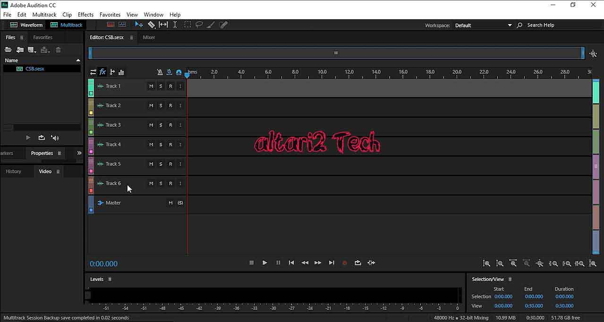Show the Effects (fx) track view
The width and height of the screenshot is (604, 322).
point(102,72)
